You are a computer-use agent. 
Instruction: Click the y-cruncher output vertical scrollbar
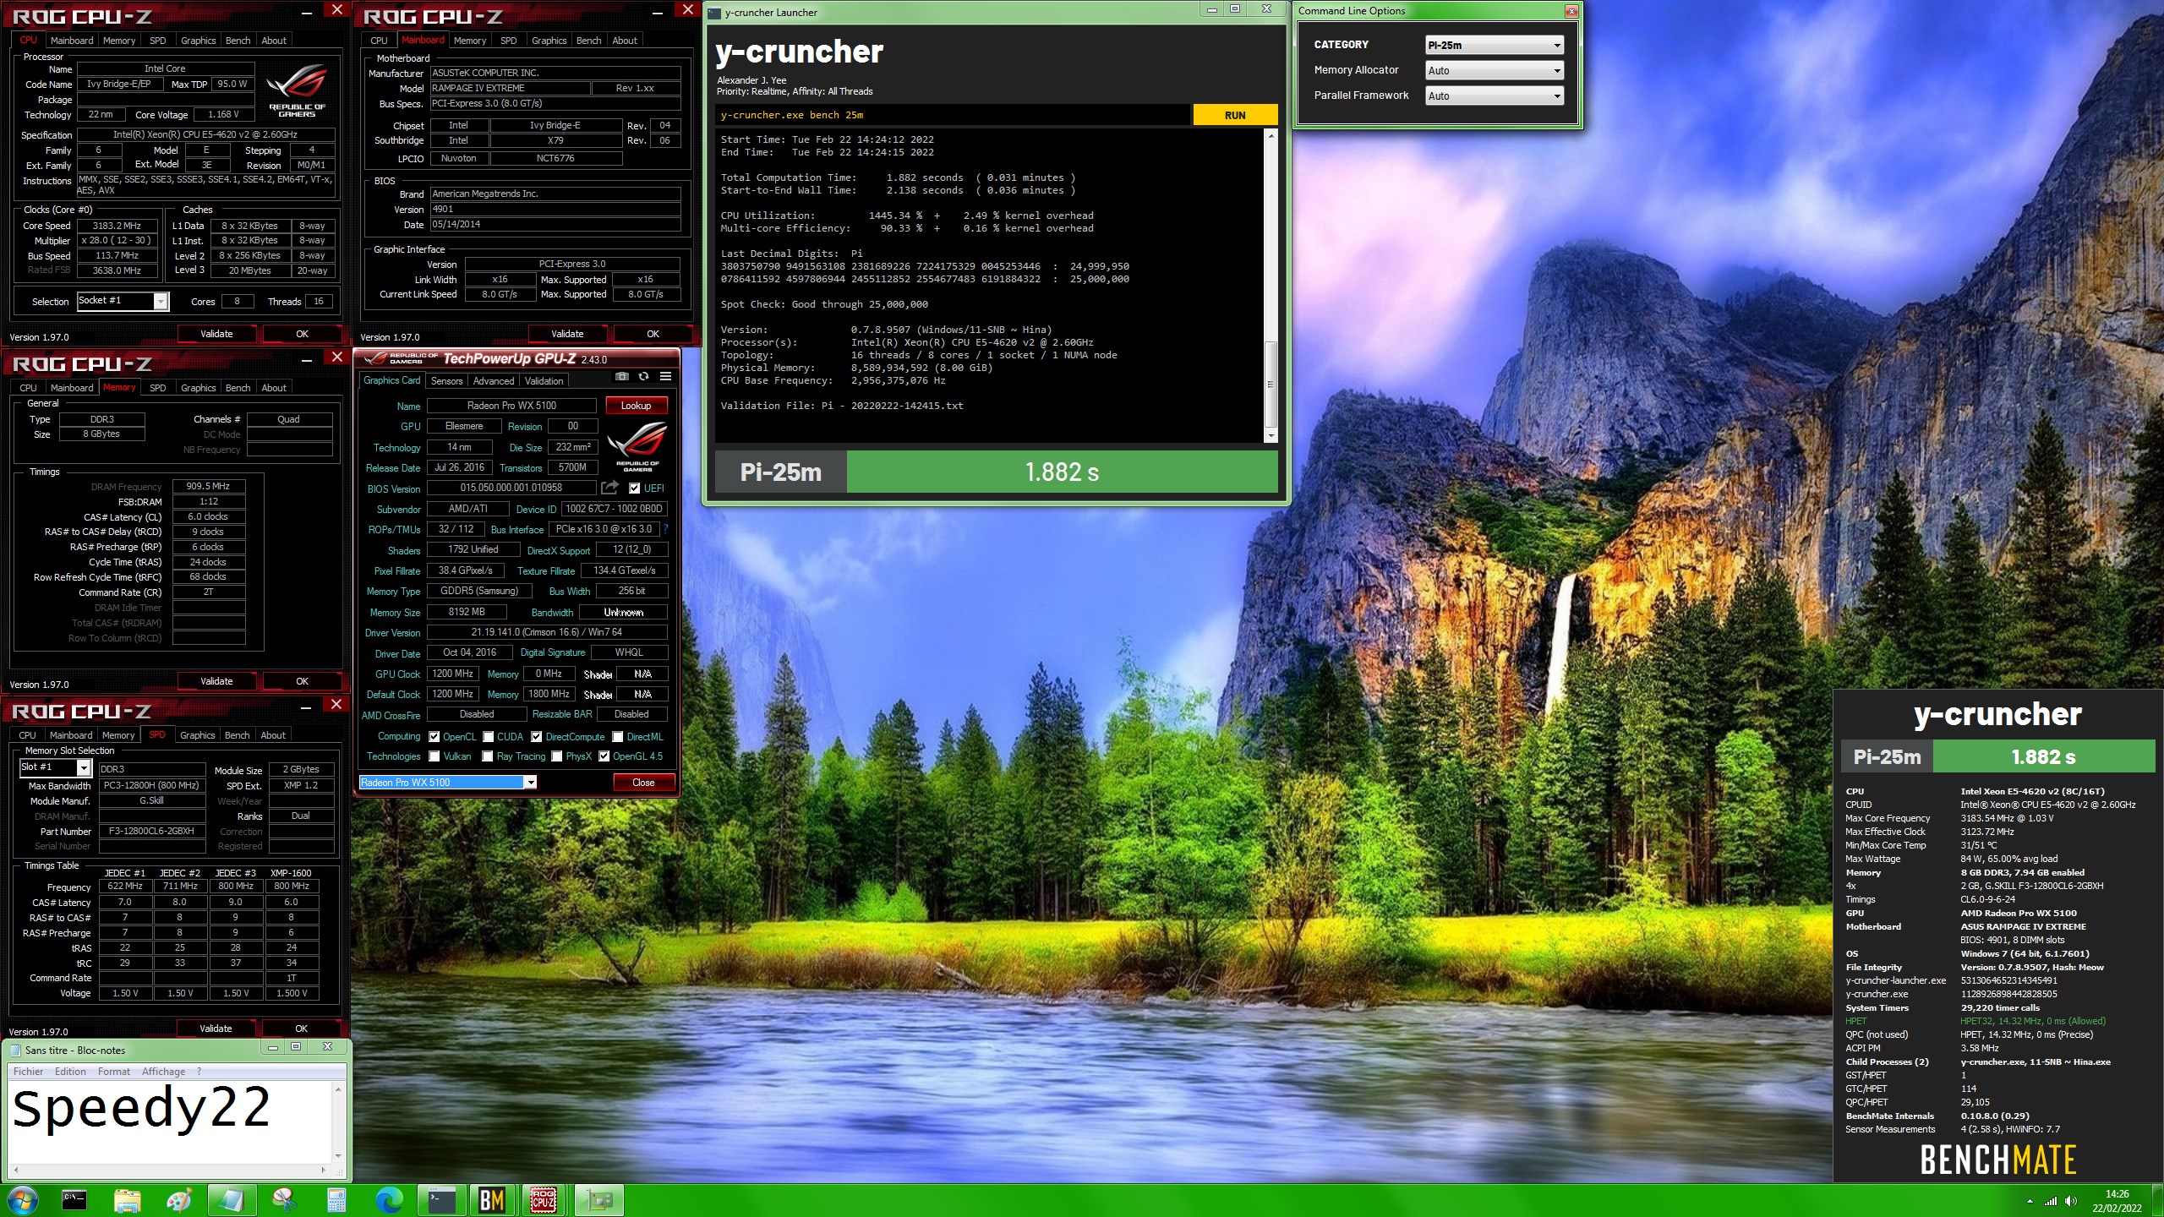(1270, 286)
